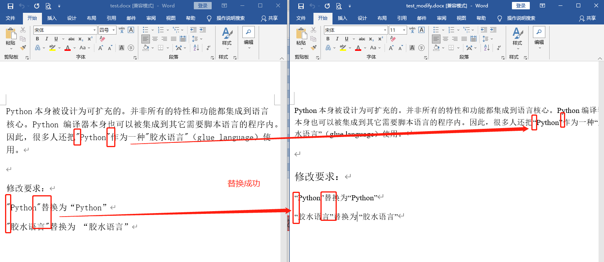
Task: Click 操作说明搜索 box in test_modify.docx
Action: point(520,18)
